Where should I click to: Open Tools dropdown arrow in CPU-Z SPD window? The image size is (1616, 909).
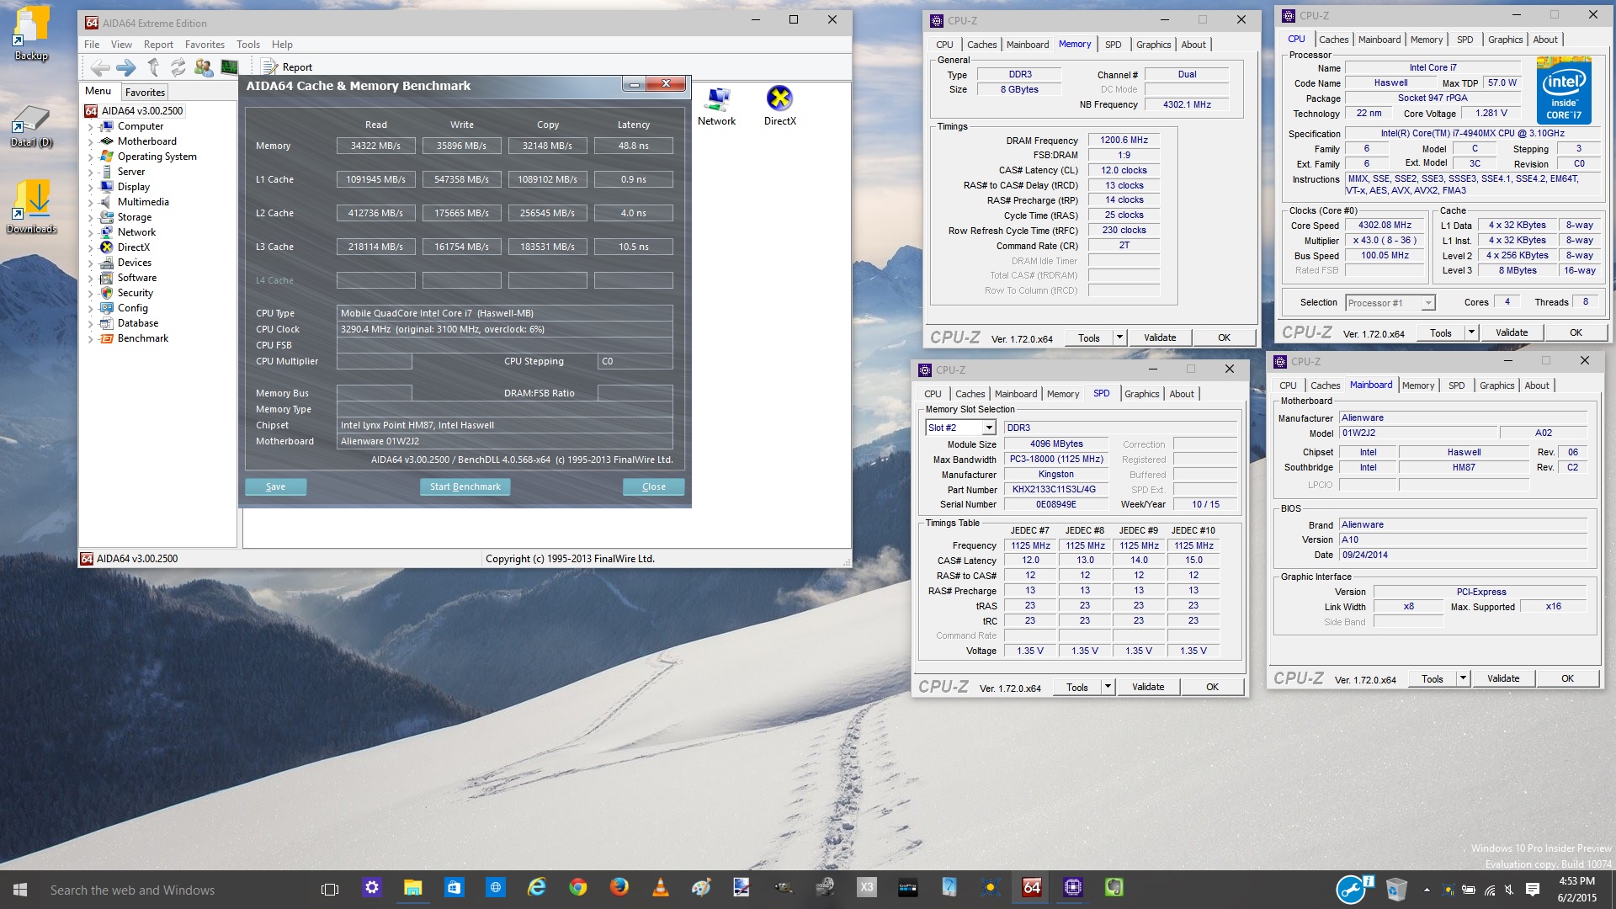(1108, 687)
